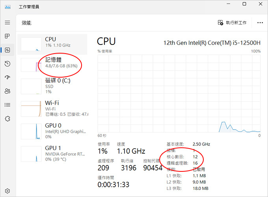Open Task Manager settings gear
The width and height of the screenshot is (268, 197).
[7, 191]
